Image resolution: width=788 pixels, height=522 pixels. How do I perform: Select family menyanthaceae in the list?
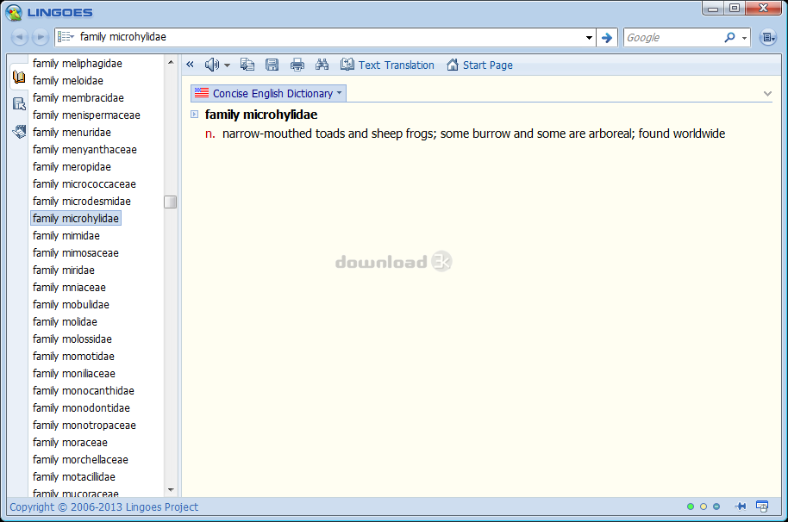[x=85, y=149]
